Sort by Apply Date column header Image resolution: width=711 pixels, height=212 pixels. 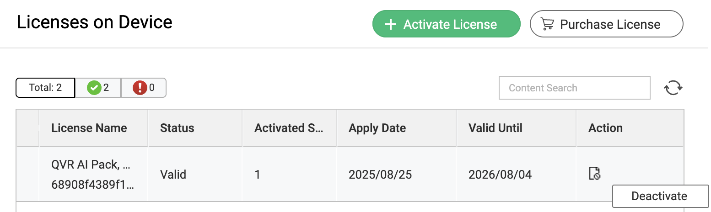pyautogui.click(x=377, y=128)
